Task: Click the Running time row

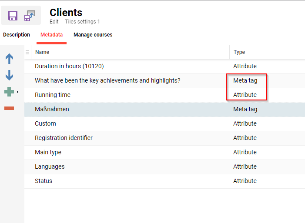Action: click(53, 95)
